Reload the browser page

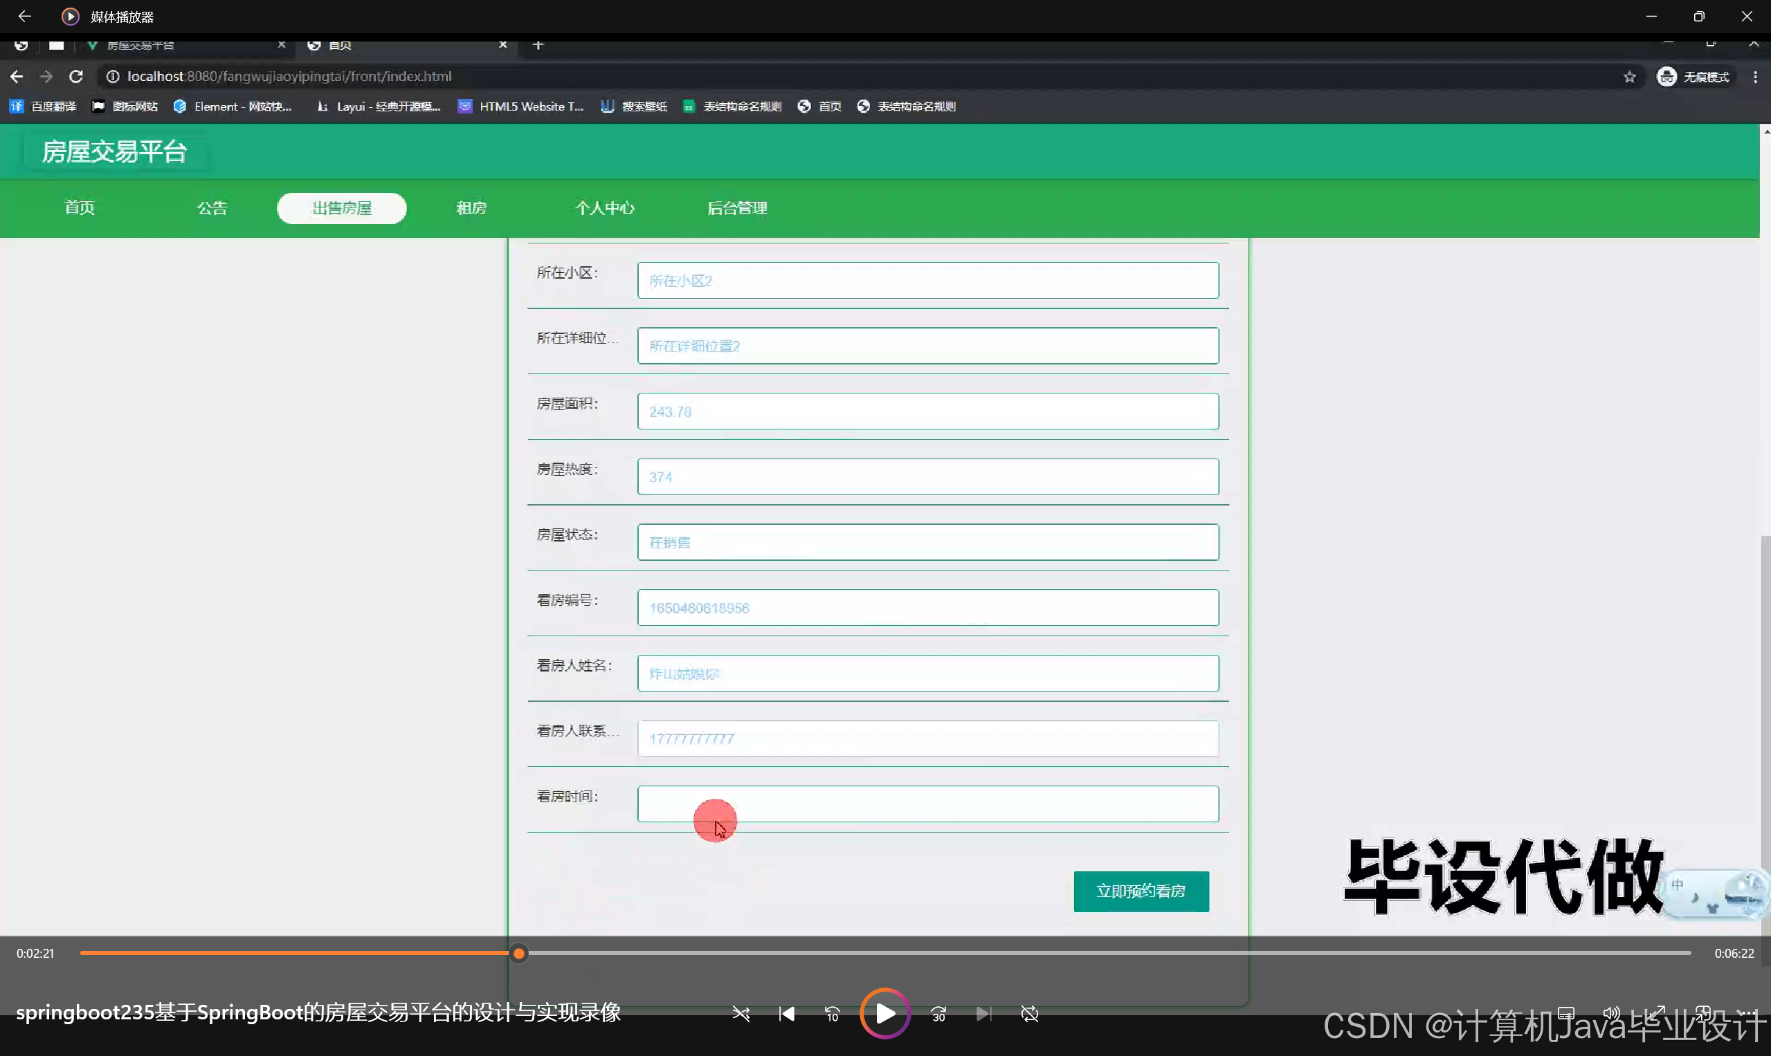point(76,76)
